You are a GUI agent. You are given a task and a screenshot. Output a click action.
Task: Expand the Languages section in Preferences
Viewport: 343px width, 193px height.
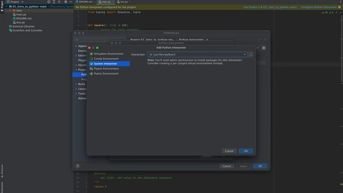[76, 89]
